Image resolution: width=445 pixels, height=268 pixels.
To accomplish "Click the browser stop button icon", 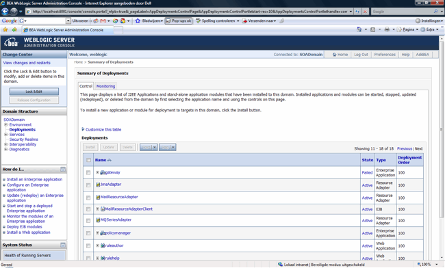I will (365, 12).
